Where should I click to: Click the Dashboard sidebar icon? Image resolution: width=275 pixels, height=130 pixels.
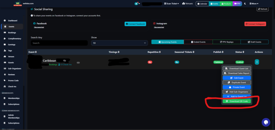[5, 21]
